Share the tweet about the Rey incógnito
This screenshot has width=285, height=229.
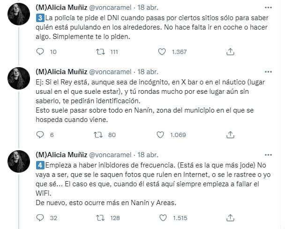coord(230,135)
